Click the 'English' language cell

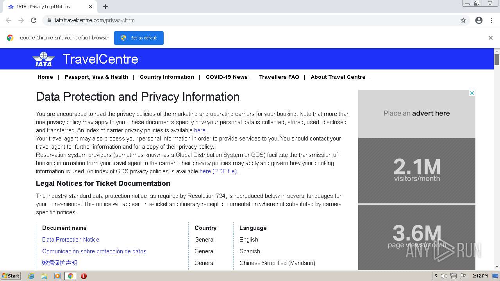click(x=249, y=240)
